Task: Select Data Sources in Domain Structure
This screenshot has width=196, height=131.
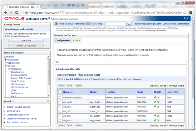Action: point(17,72)
